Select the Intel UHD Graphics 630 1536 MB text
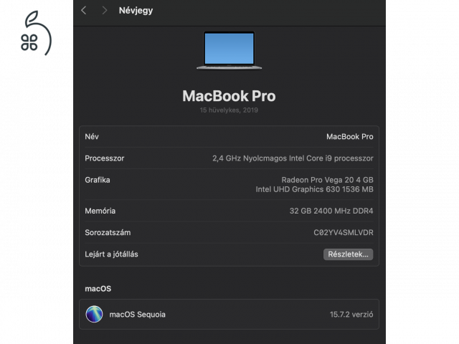Viewport: 459px width, 344px height. tap(314, 189)
